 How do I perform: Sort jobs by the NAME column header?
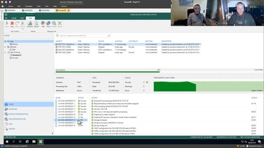59,41
